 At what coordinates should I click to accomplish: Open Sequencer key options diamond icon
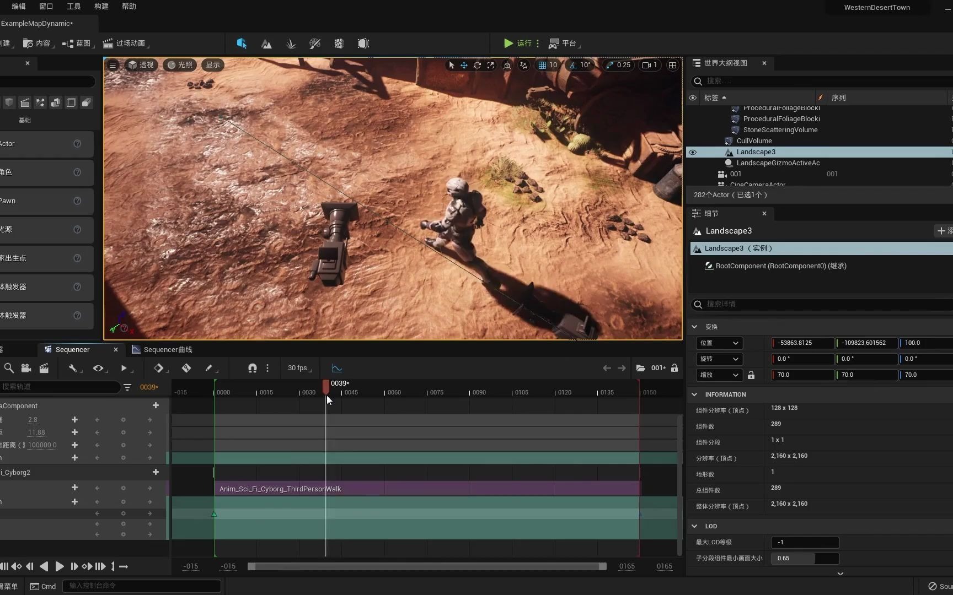point(159,368)
